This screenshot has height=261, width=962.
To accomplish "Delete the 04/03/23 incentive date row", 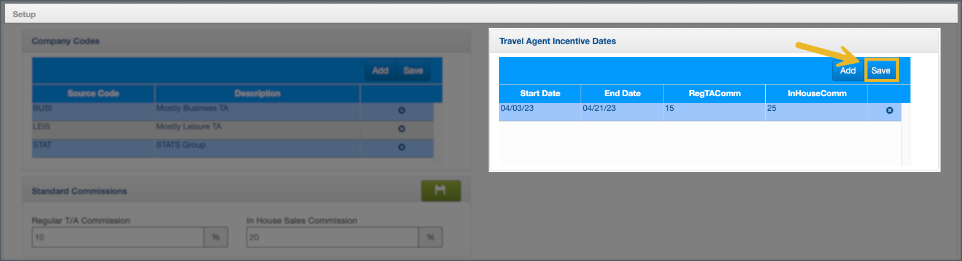I will pyautogui.click(x=890, y=111).
